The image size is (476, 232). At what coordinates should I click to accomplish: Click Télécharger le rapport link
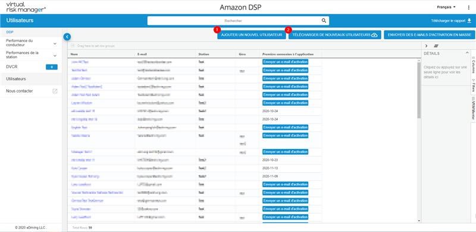tap(448, 21)
